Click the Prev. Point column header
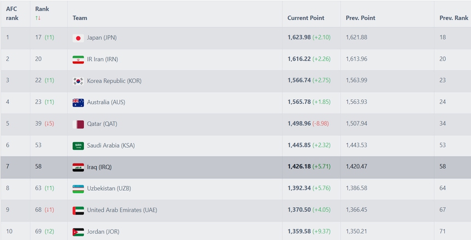The width and height of the screenshot is (471, 240). [360, 18]
